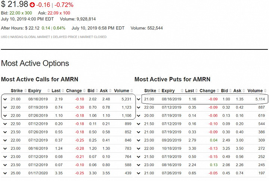Click the 09/20/2019 expiry cell
Viewport: 269px width, 181px height.
(171, 140)
